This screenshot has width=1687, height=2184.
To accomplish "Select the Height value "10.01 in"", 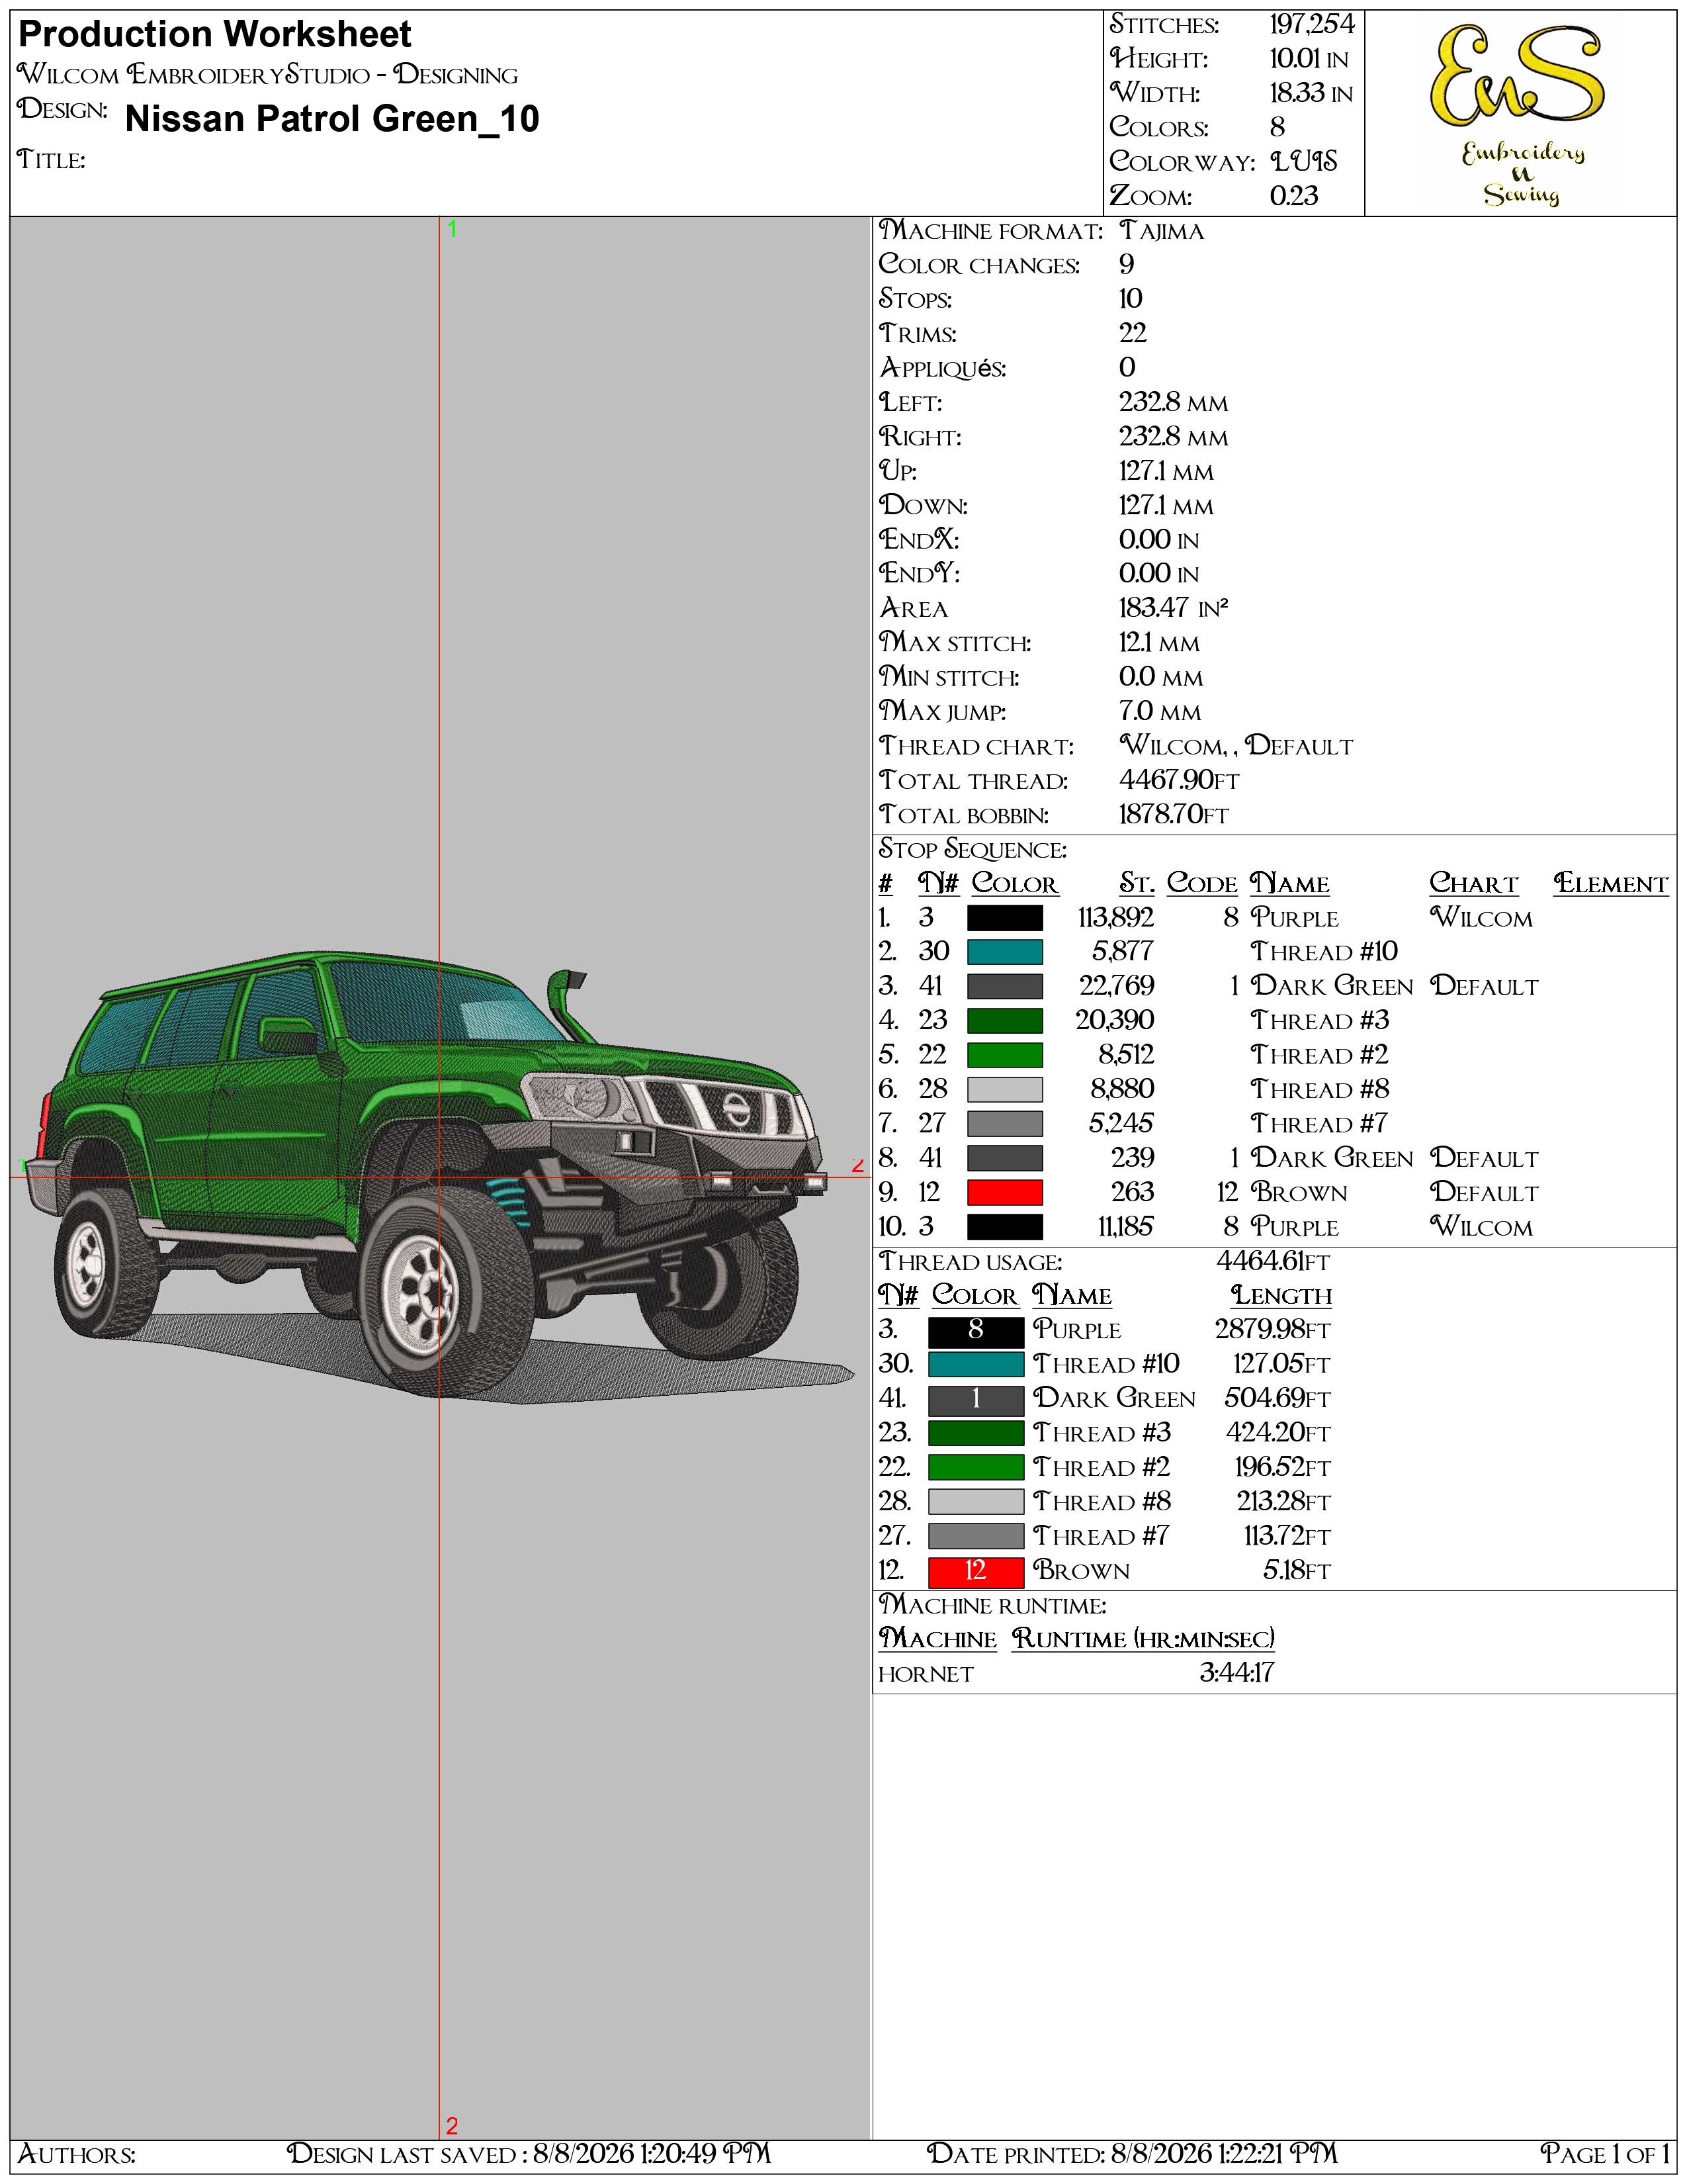I will 1309,59.
